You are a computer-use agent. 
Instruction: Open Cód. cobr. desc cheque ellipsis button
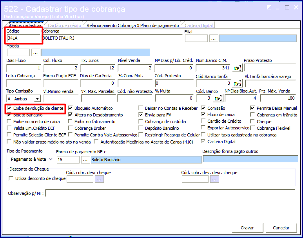(x=99, y=179)
